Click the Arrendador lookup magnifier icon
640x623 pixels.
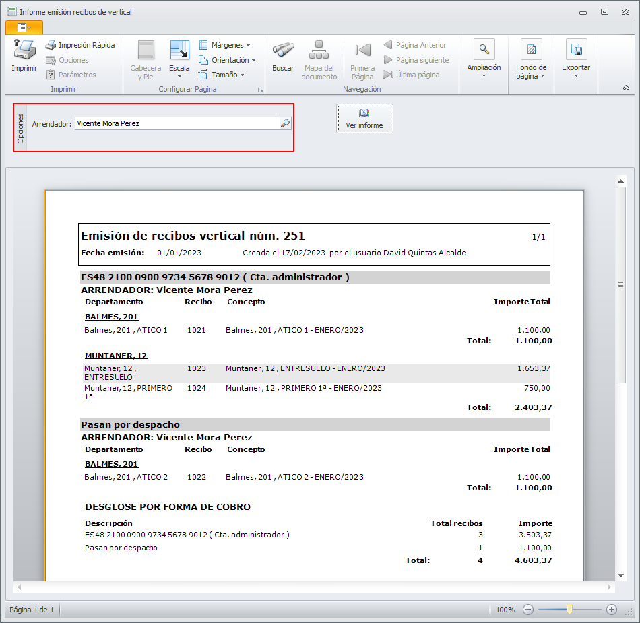point(285,123)
